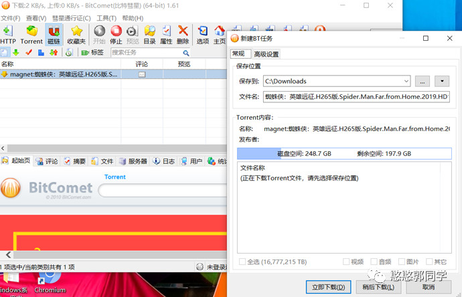Image resolution: width=462 pixels, height=297 pixels.
Task: Stop task with the 停止 icon
Action: tap(116, 35)
